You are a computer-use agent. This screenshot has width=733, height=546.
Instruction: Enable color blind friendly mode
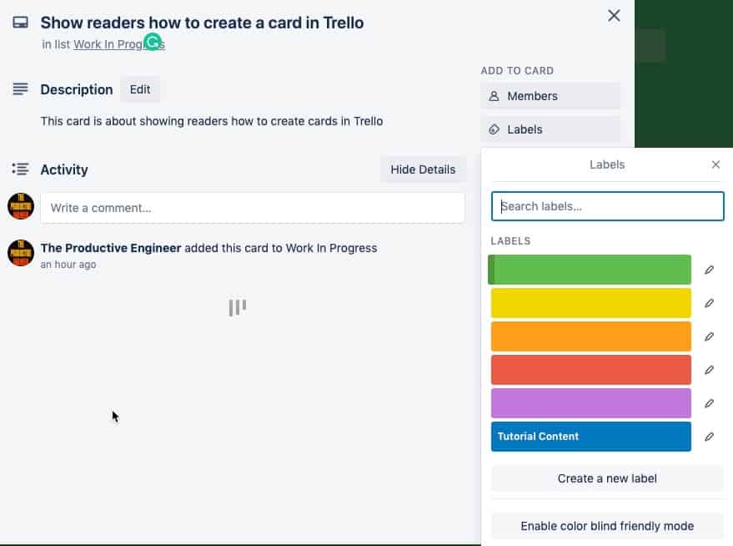coord(607,526)
